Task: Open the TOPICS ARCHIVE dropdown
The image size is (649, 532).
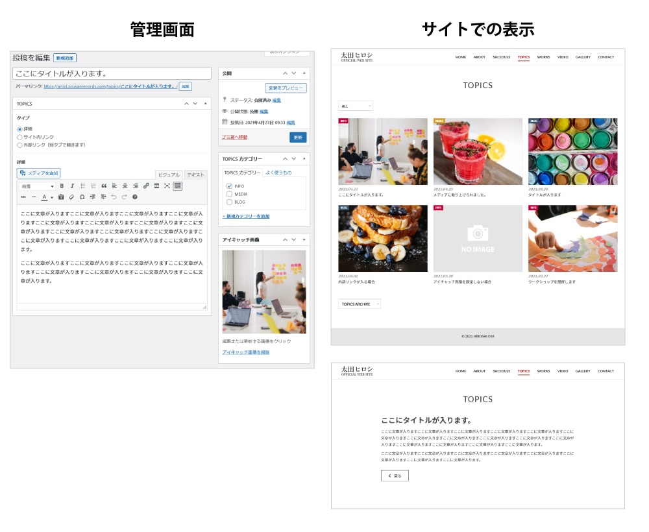Action: (x=360, y=304)
